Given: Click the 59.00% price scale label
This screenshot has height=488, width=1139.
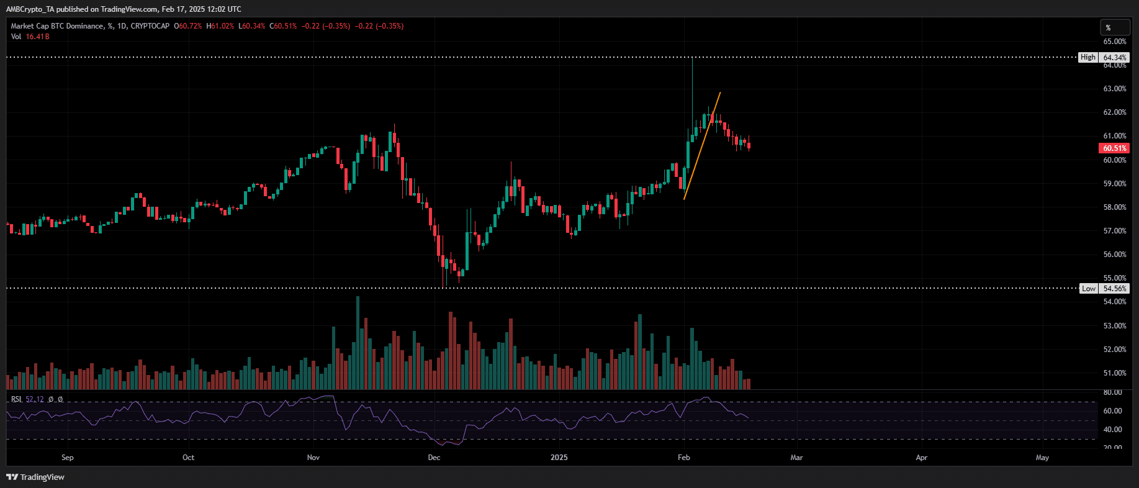Looking at the screenshot, I should click(x=1115, y=184).
